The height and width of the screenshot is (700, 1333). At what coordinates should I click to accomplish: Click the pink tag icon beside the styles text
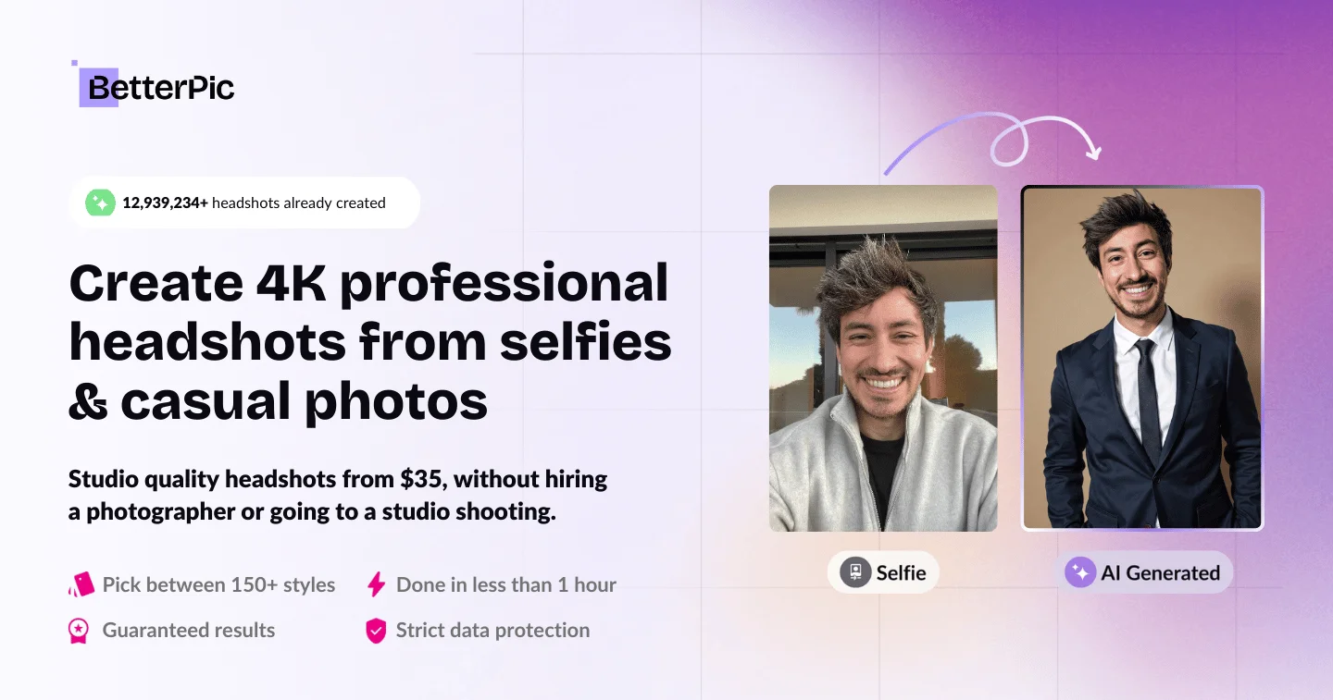point(81,584)
